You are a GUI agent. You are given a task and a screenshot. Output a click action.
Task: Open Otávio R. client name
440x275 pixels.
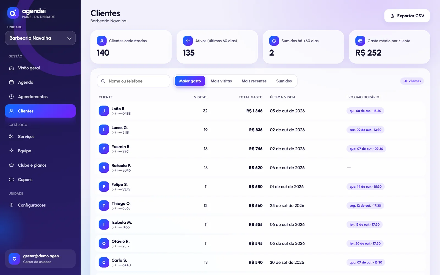pos(120,241)
